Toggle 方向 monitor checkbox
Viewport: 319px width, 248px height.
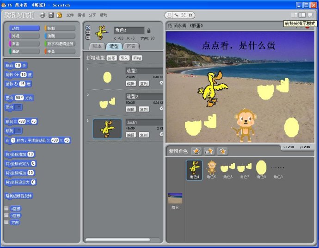[6, 222]
